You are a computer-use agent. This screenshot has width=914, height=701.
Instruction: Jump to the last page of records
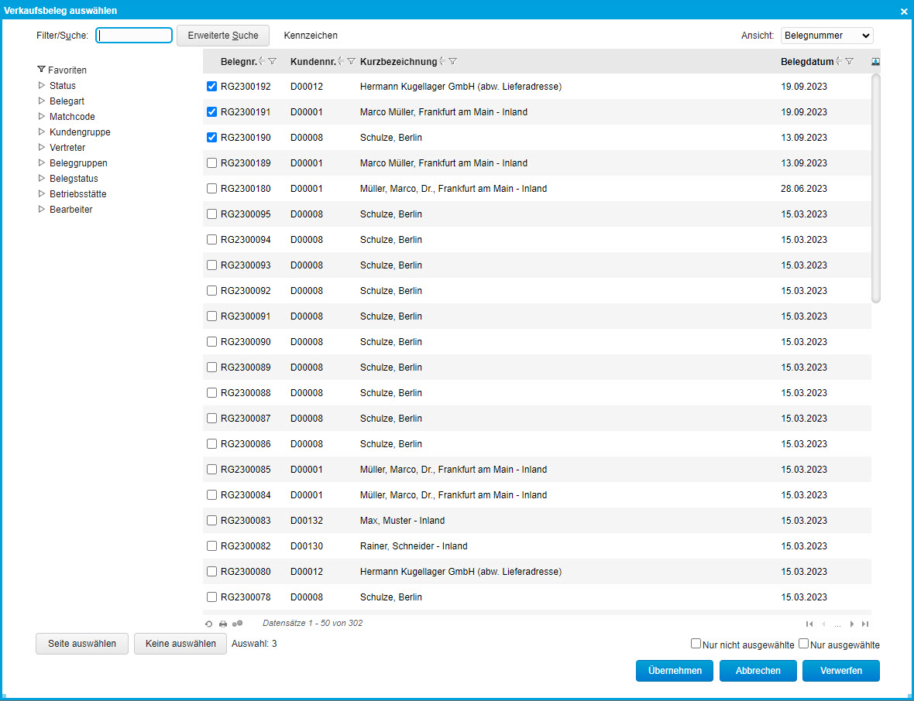(x=865, y=624)
